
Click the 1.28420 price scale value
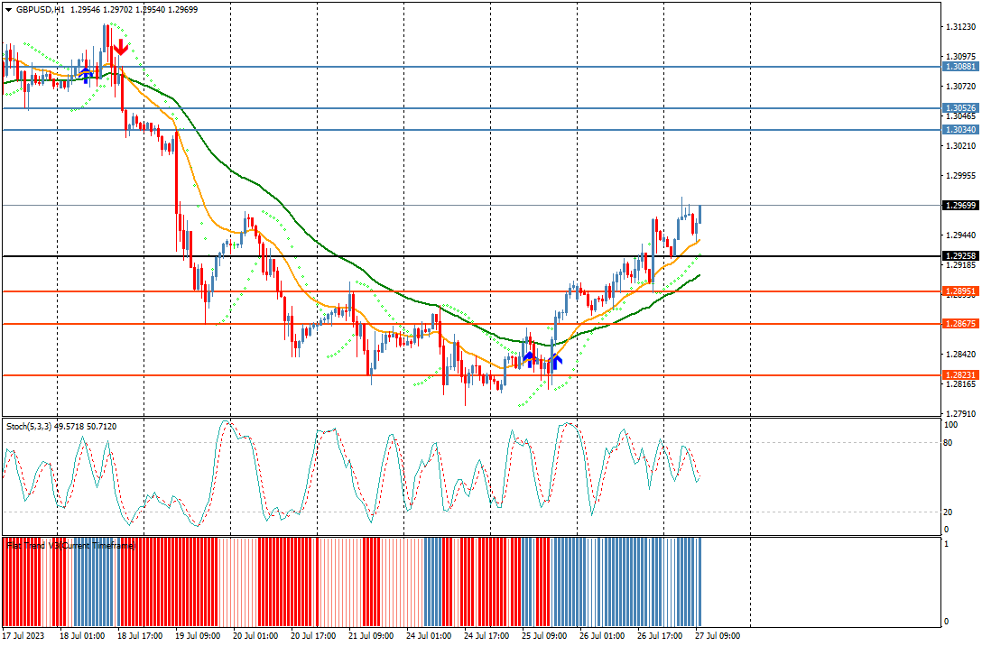pyautogui.click(x=960, y=355)
